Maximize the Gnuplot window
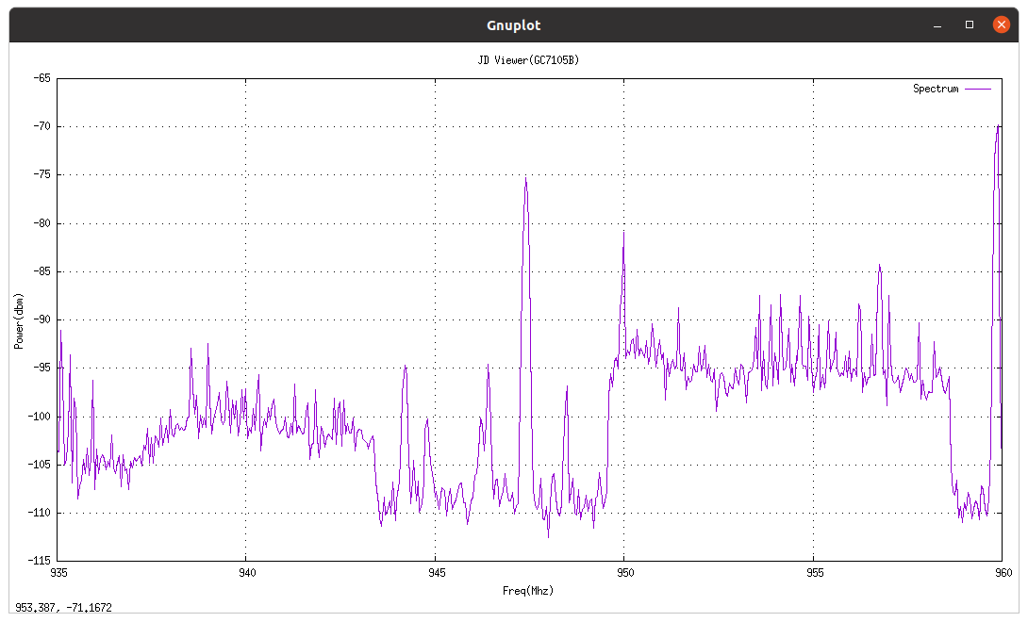 pos(969,25)
